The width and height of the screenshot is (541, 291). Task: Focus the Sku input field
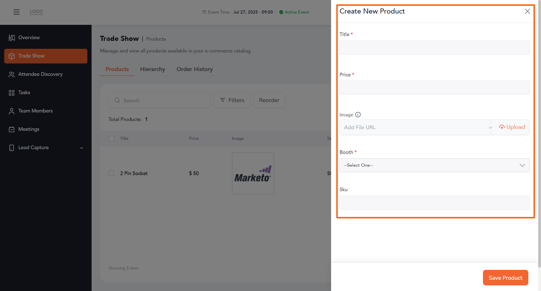click(x=434, y=203)
